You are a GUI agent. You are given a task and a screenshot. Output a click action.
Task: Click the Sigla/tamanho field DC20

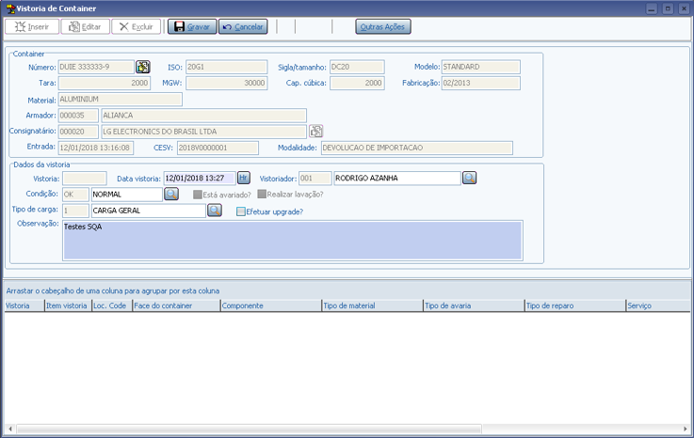357,67
